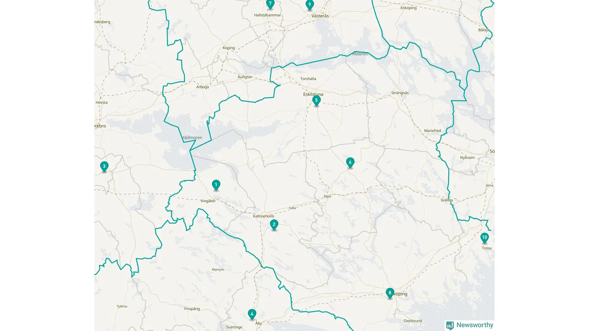This screenshot has width=589, height=331.
Task: Click pin 7 above Hallstahammar
Action: (270, 4)
